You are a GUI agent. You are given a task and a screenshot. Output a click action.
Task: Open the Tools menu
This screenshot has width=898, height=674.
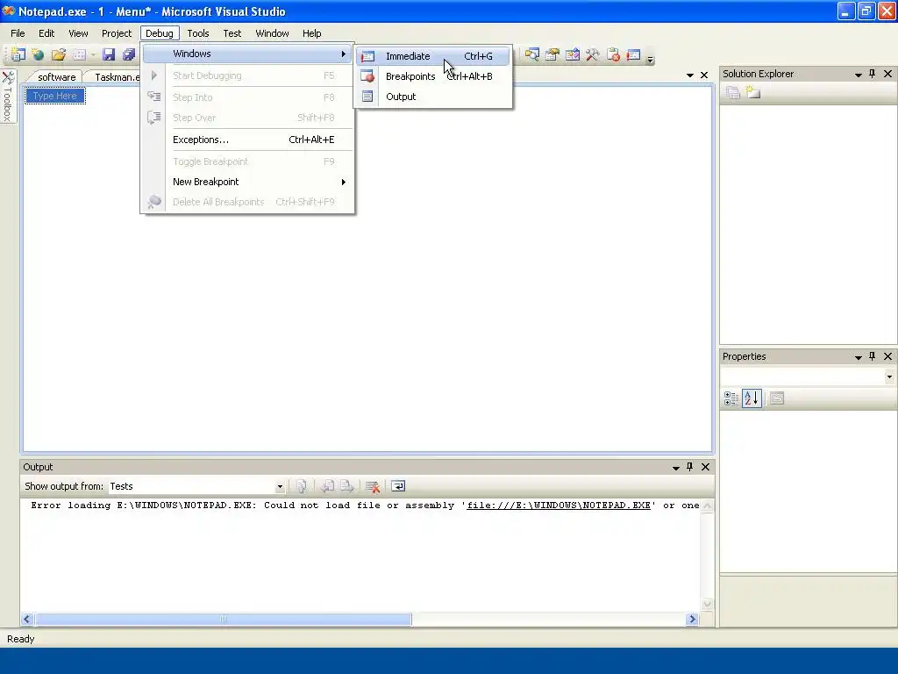click(x=198, y=33)
